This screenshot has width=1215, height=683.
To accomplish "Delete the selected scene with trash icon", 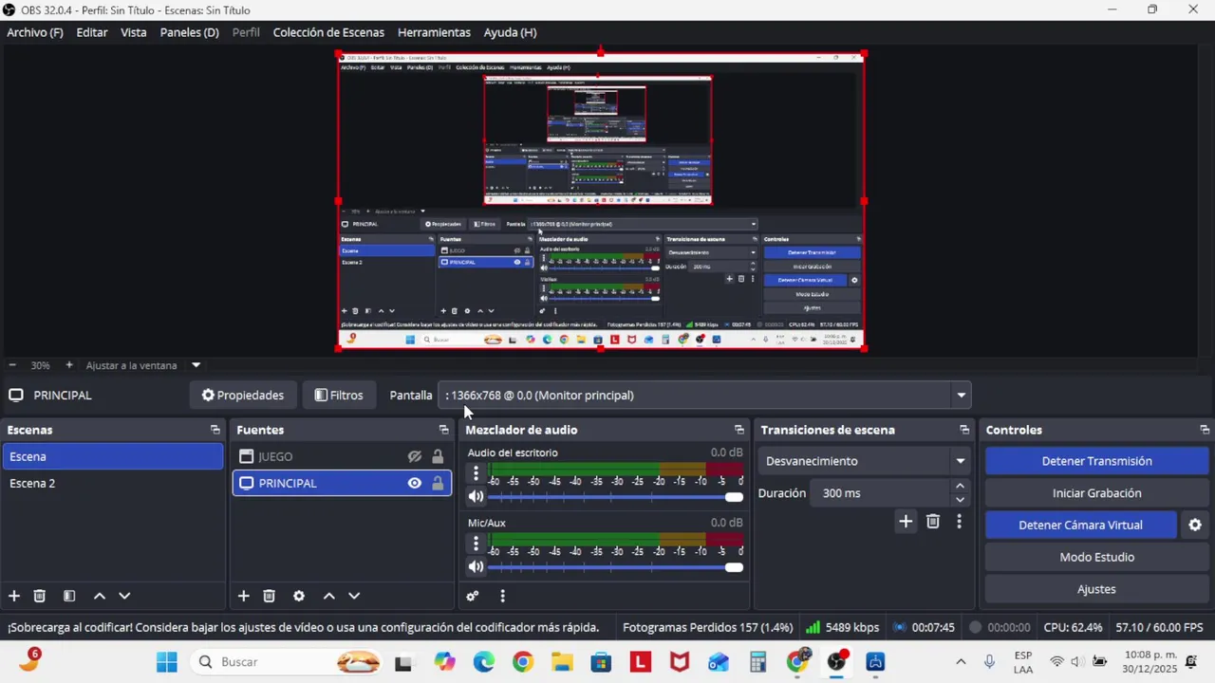I will [x=39, y=596].
